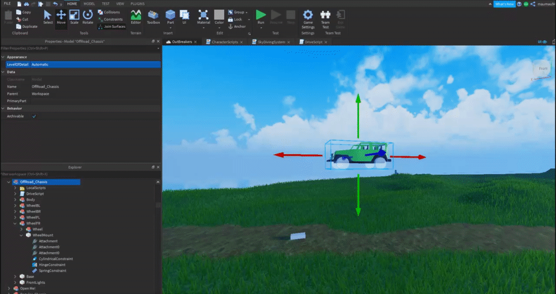The height and width of the screenshot is (294, 556).
Task: Click the share icon near username
Action: [533, 4]
